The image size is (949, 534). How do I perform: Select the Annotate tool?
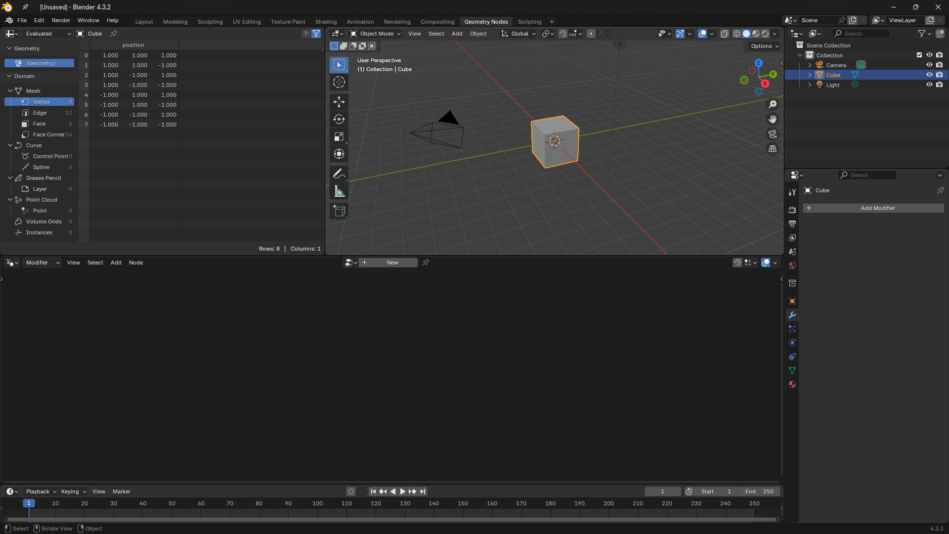click(339, 173)
